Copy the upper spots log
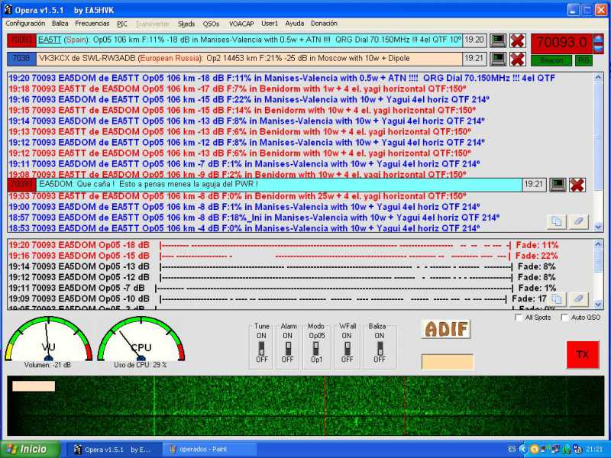Viewport: 611px width, 458px height. (x=557, y=221)
